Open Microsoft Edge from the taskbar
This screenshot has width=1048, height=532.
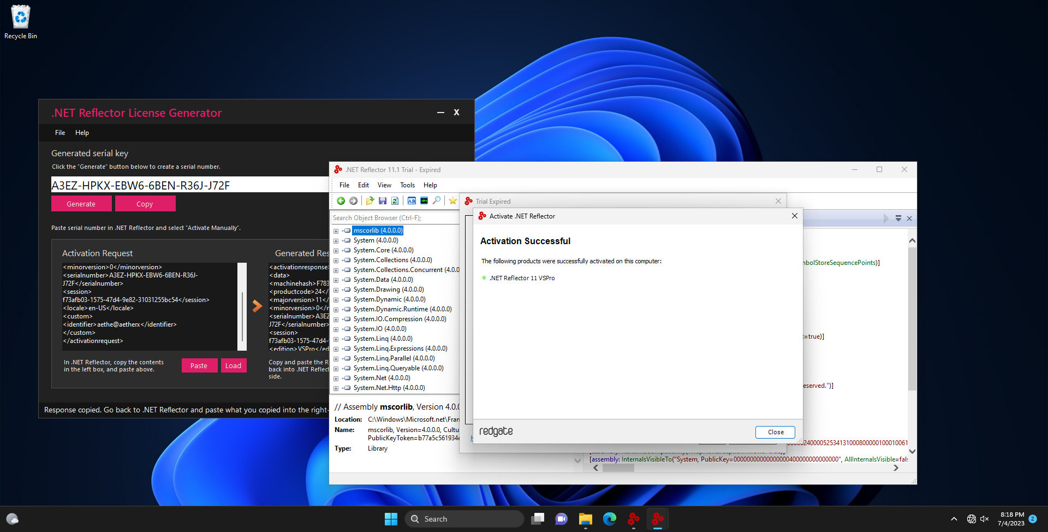tap(610, 519)
